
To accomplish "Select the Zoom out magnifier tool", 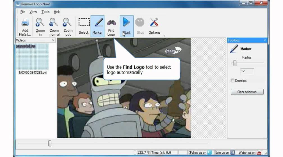I will (x=68, y=26).
